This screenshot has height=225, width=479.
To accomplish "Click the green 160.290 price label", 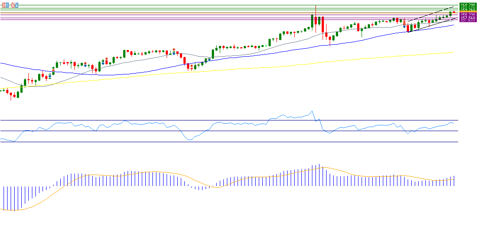I will click(468, 5).
